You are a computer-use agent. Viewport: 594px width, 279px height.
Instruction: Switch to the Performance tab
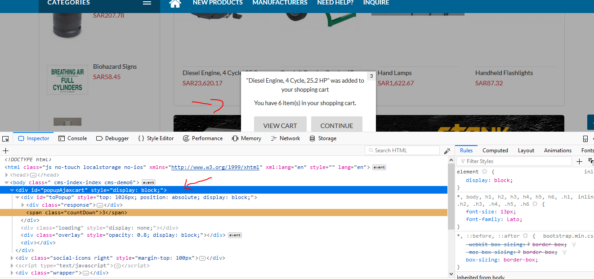[x=203, y=138]
